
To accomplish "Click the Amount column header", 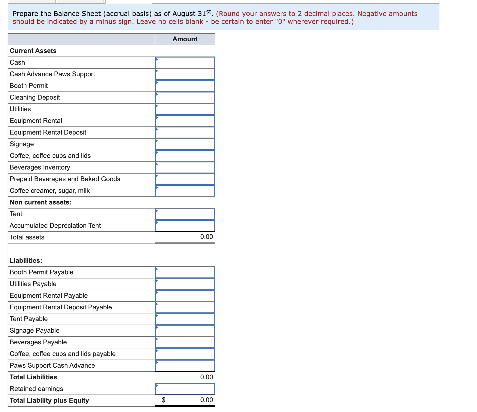I will tap(185, 39).
